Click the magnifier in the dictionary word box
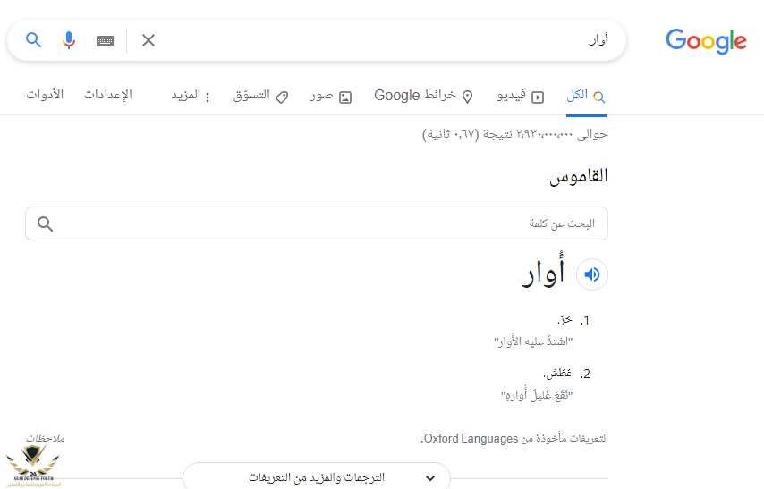 click(x=46, y=223)
